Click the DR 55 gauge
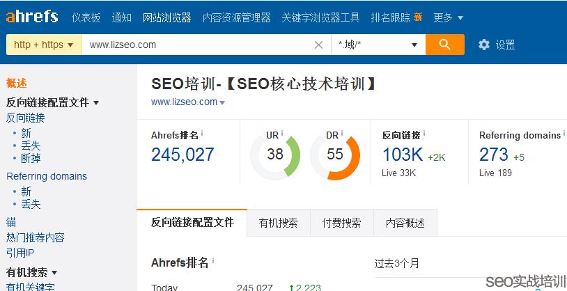Image resolution: width=567 pixels, height=291 pixels. (x=334, y=155)
